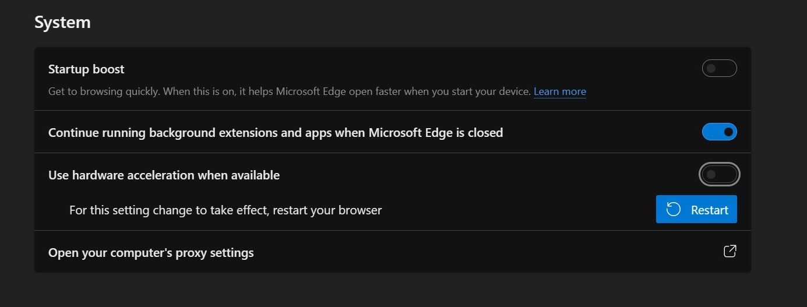The image size is (807, 307).
Task: Click the Startup boost label
Action: pos(86,69)
